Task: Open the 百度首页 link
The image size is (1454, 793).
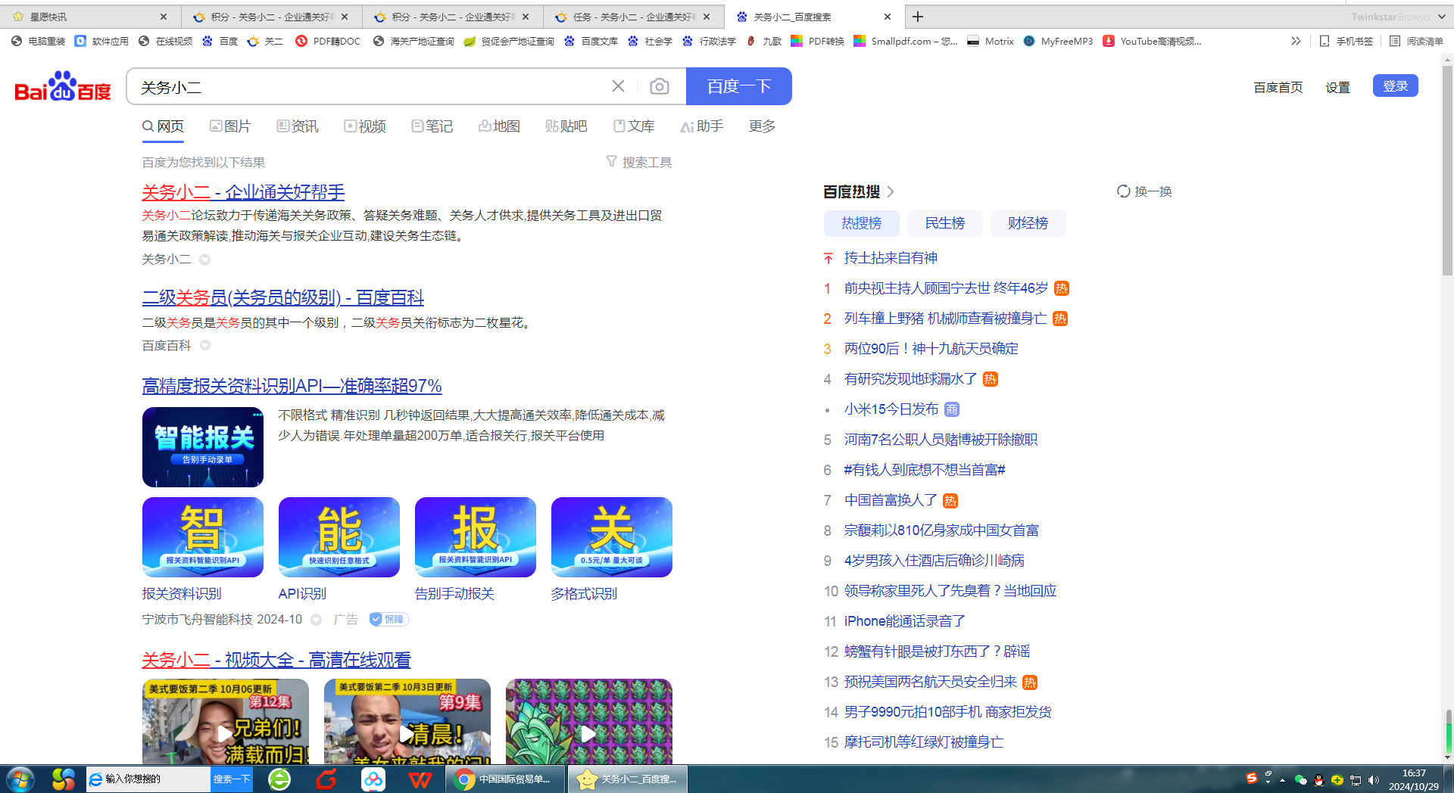Action: coord(1278,87)
